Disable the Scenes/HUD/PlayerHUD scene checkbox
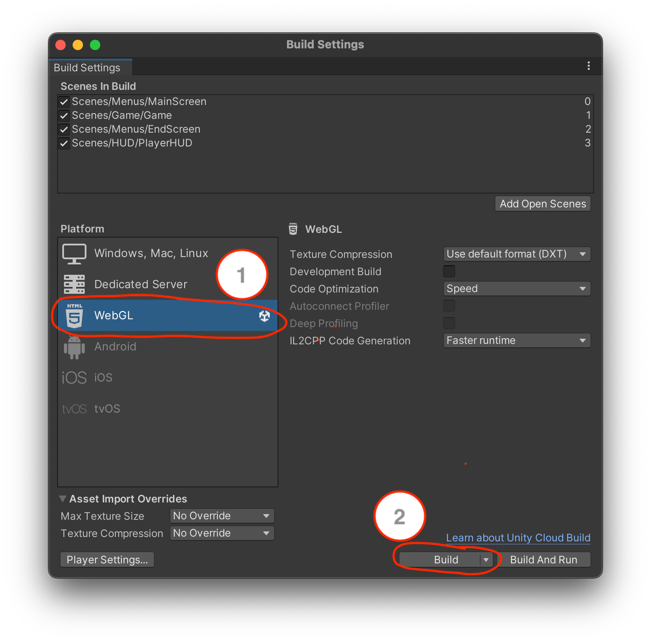 pyautogui.click(x=64, y=143)
